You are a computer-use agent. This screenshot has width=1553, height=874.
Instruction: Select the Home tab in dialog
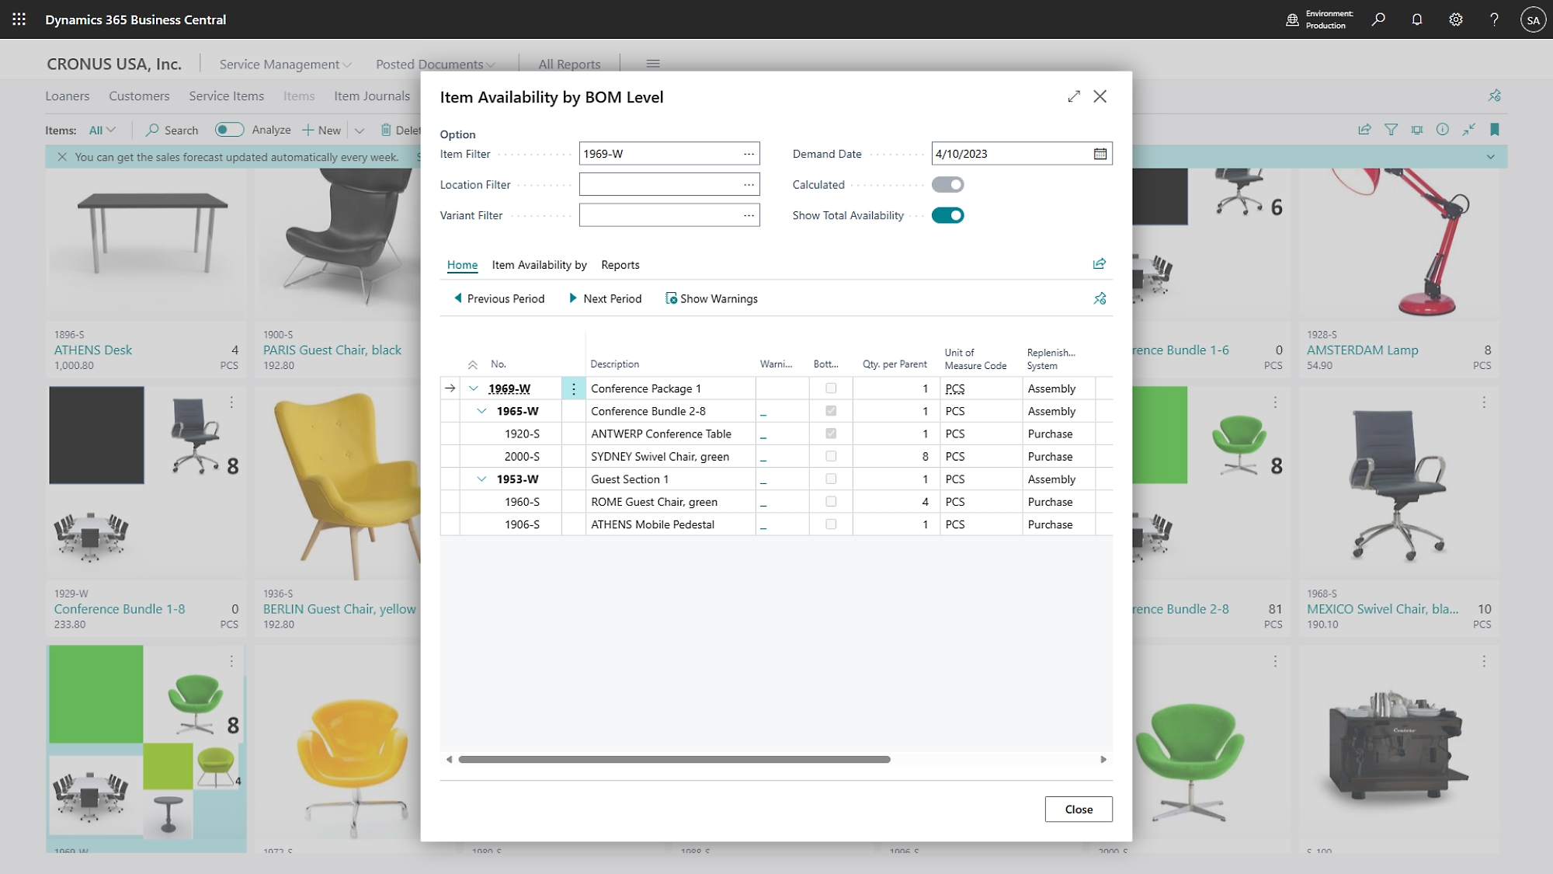click(x=462, y=265)
